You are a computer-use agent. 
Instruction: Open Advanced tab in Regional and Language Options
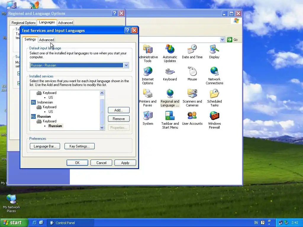(x=65, y=22)
